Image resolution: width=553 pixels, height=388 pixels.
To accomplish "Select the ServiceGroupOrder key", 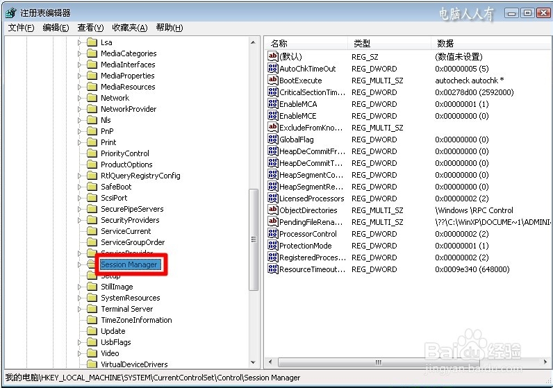I will point(133,242).
